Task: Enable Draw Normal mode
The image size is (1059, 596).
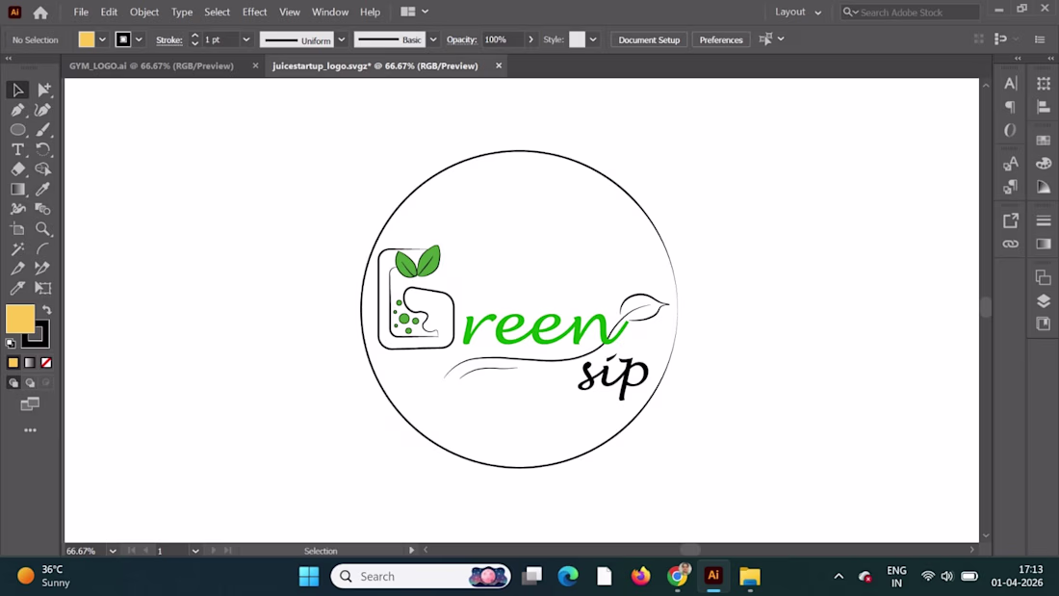Action: click(x=13, y=383)
